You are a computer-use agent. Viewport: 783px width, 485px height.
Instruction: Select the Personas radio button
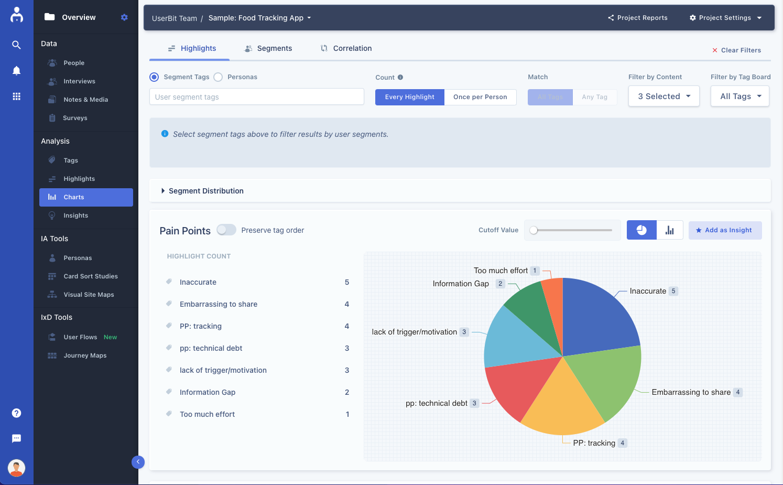[219, 77]
